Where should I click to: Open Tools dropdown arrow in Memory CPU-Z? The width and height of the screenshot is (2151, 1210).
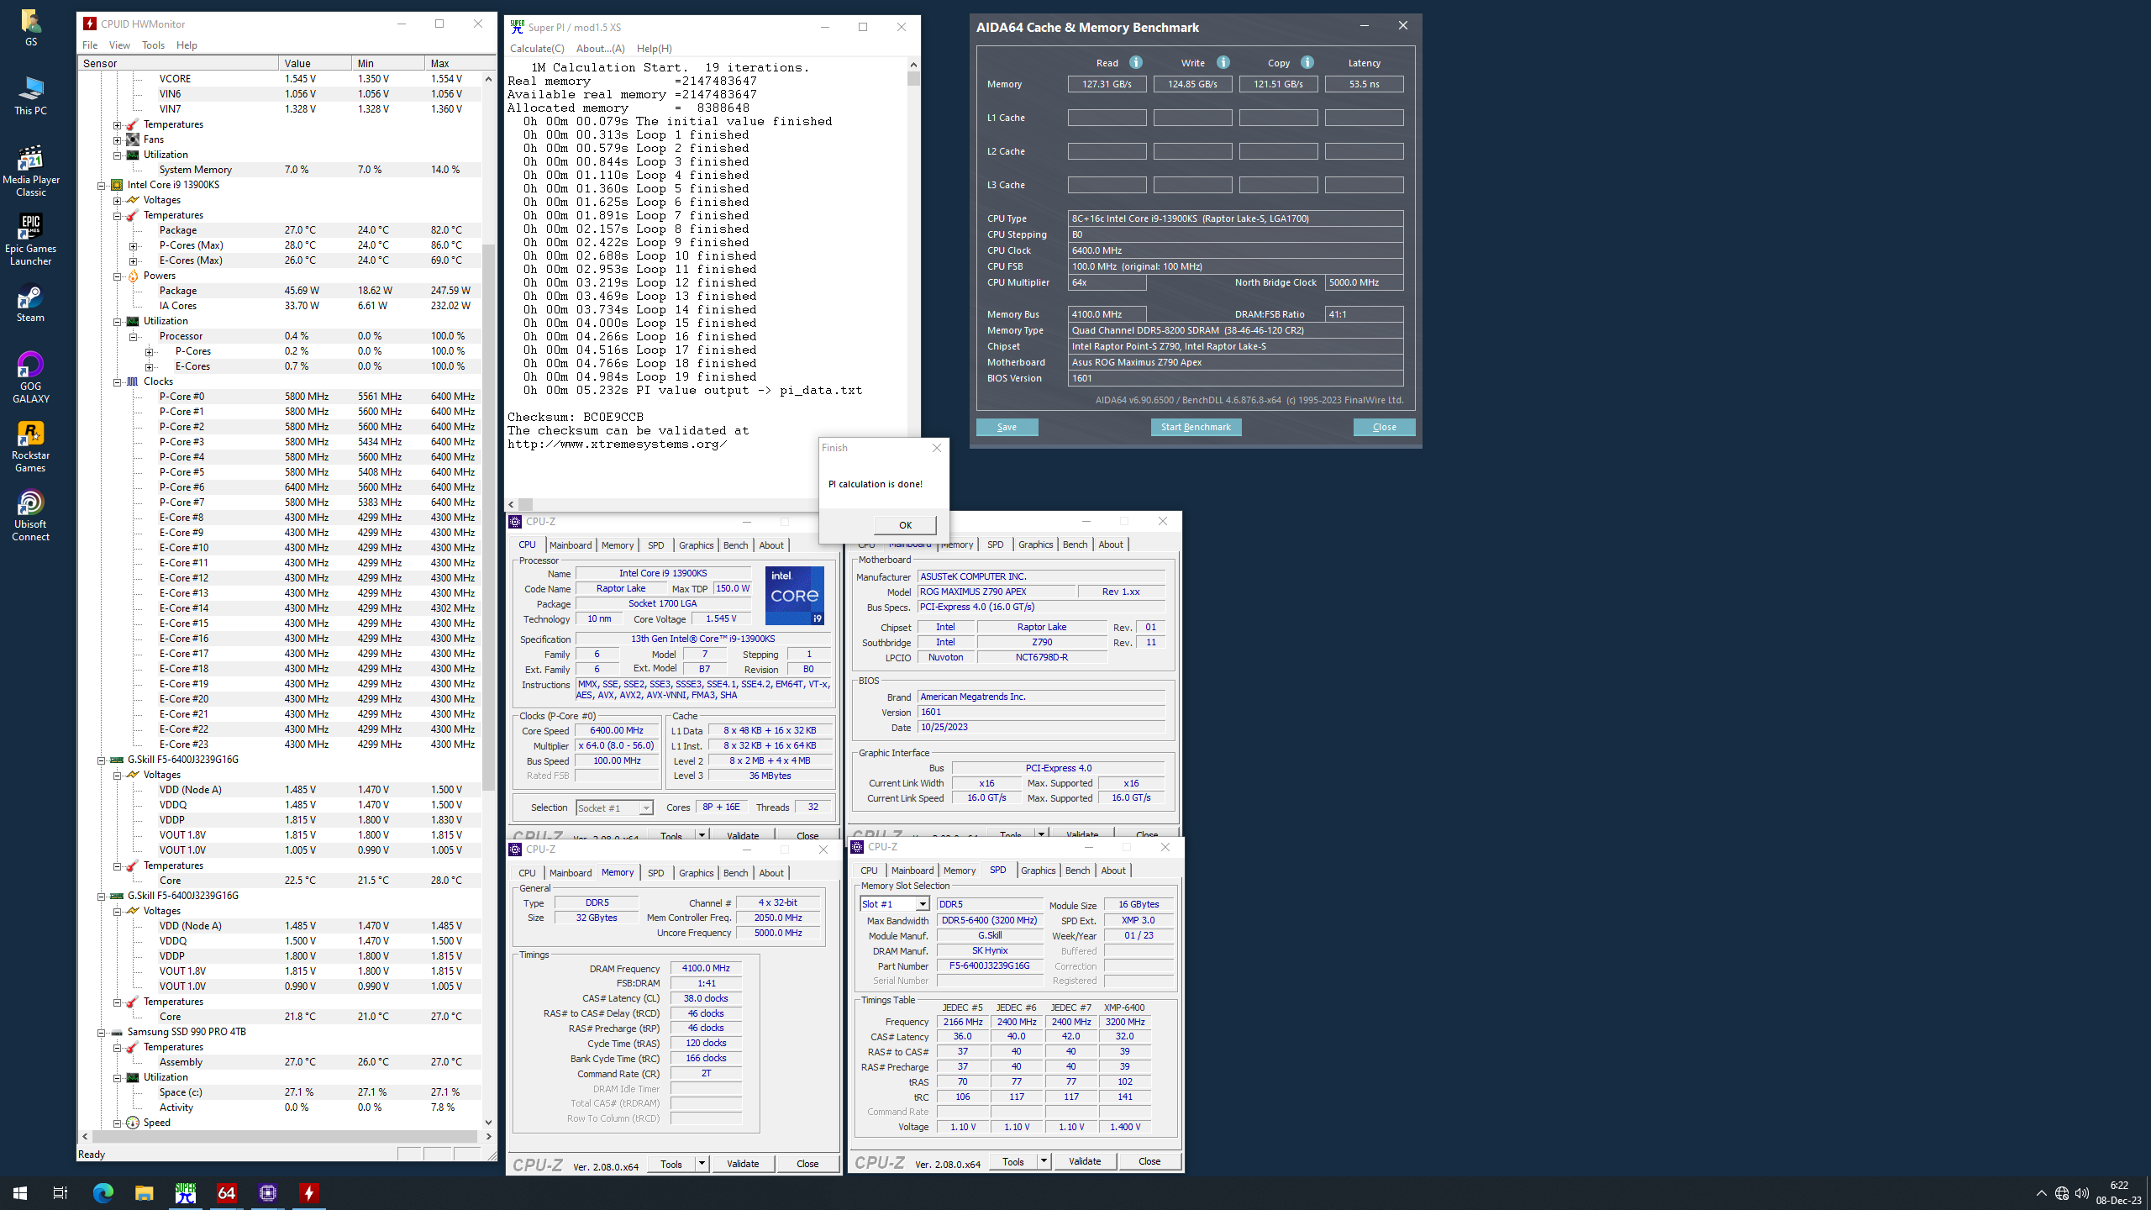click(702, 1164)
